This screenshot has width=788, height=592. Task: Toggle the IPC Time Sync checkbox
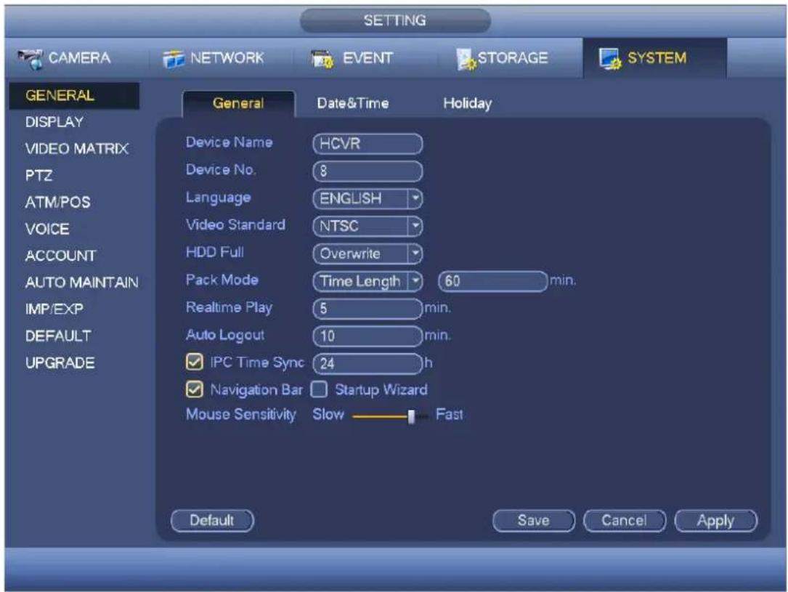pyautogui.click(x=194, y=362)
